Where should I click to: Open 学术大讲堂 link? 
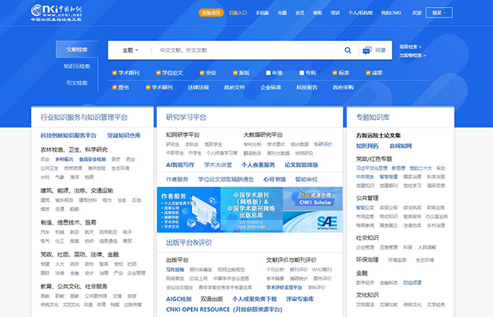(218, 165)
